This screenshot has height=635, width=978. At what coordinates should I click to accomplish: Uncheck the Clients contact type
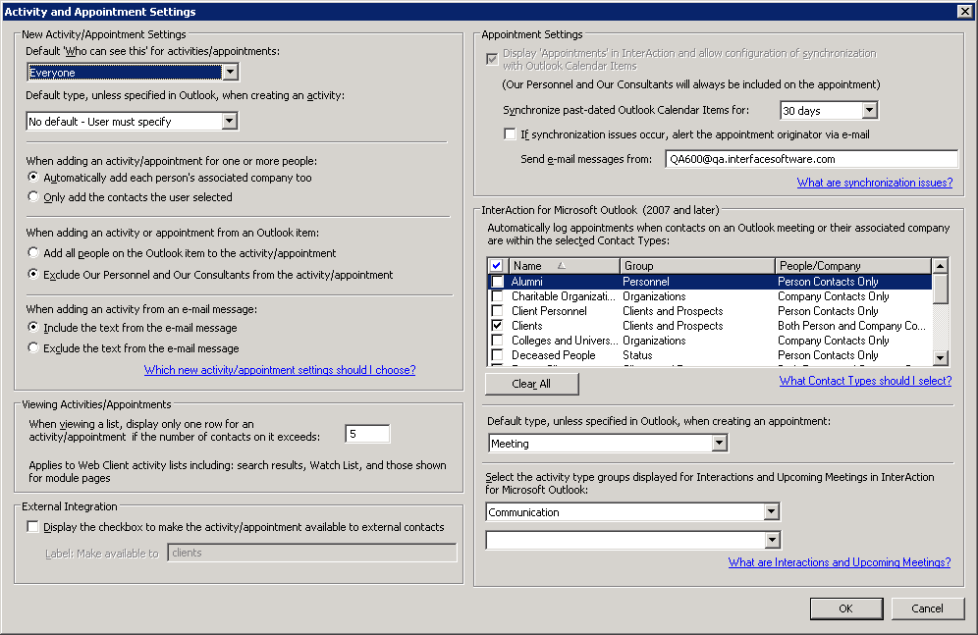[x=497, y=325]
